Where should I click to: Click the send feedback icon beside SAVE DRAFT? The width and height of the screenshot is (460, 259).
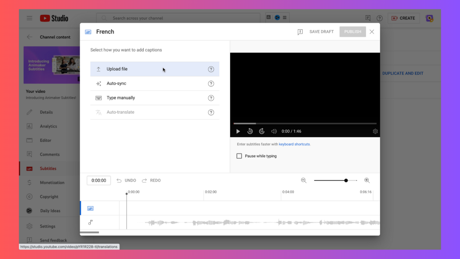pos(300,32)
